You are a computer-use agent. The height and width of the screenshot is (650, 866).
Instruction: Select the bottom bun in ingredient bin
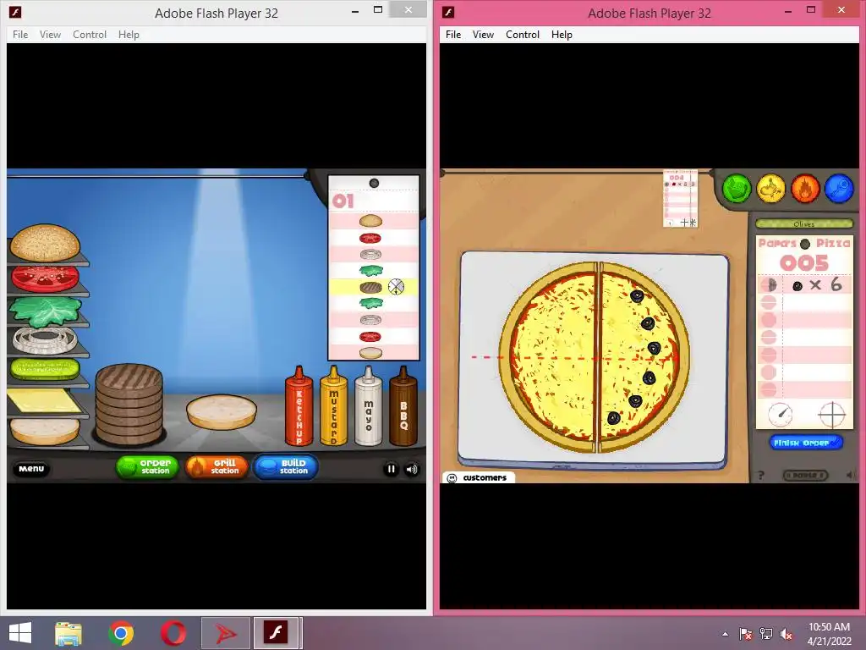[x=45, y=431]
